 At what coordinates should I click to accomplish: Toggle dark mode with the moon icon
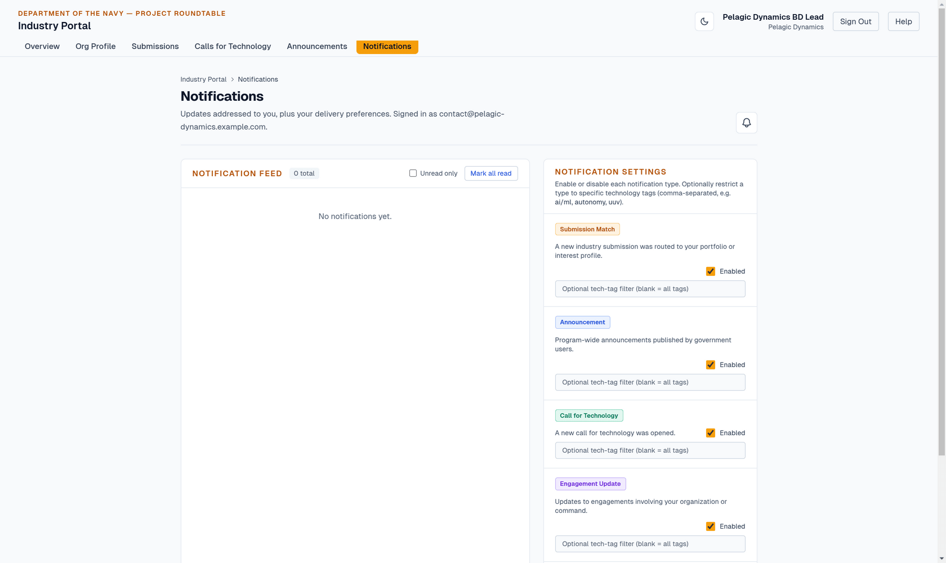click(704, 21)
